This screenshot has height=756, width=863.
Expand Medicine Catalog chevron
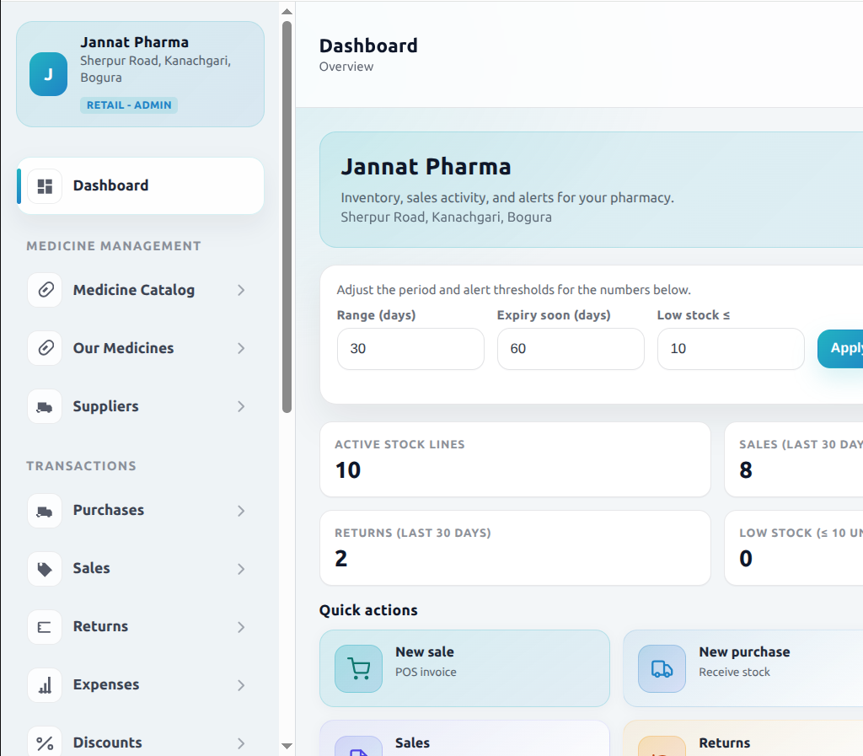tap(241, 290)
